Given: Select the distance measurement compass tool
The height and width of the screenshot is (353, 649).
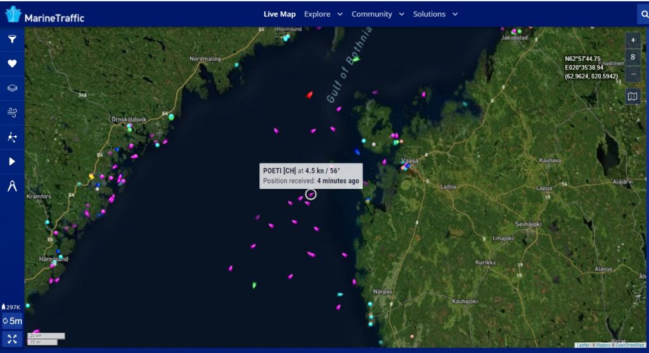Looking at the screenshot, I should 12,186.
